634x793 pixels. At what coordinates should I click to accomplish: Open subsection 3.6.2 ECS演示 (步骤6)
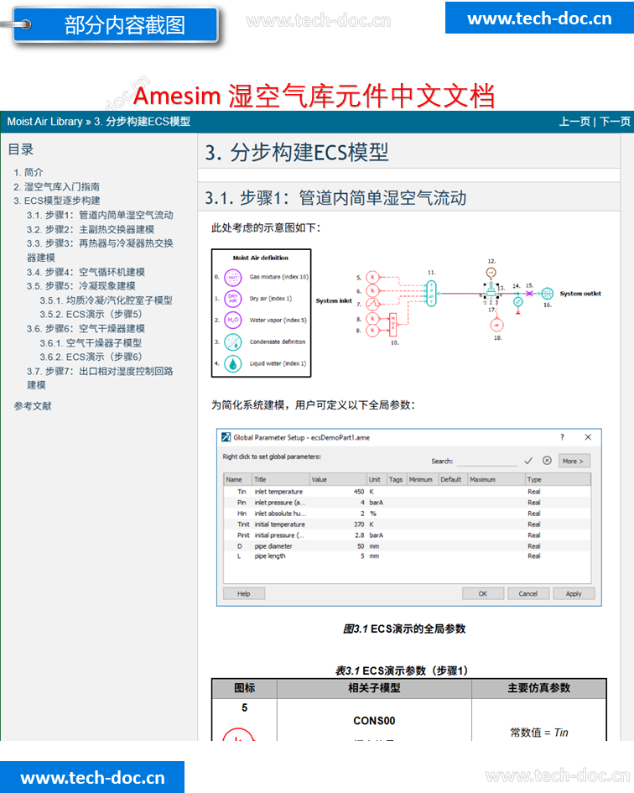point(91,357)
